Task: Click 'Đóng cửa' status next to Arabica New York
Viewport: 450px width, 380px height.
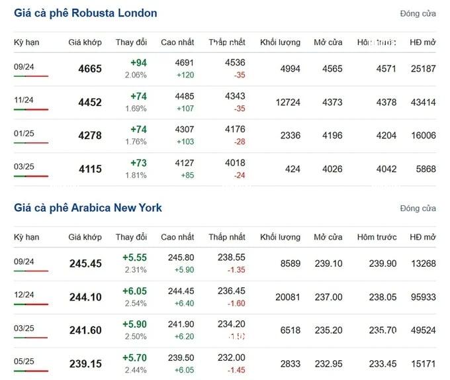Action: (418, 209)
